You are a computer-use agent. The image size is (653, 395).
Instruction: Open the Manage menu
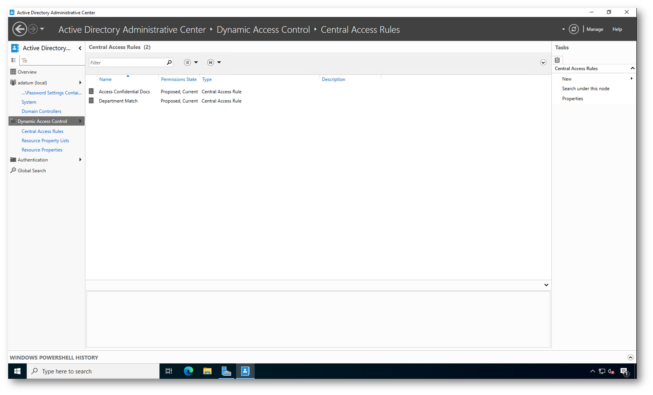[x=594, y=29]
